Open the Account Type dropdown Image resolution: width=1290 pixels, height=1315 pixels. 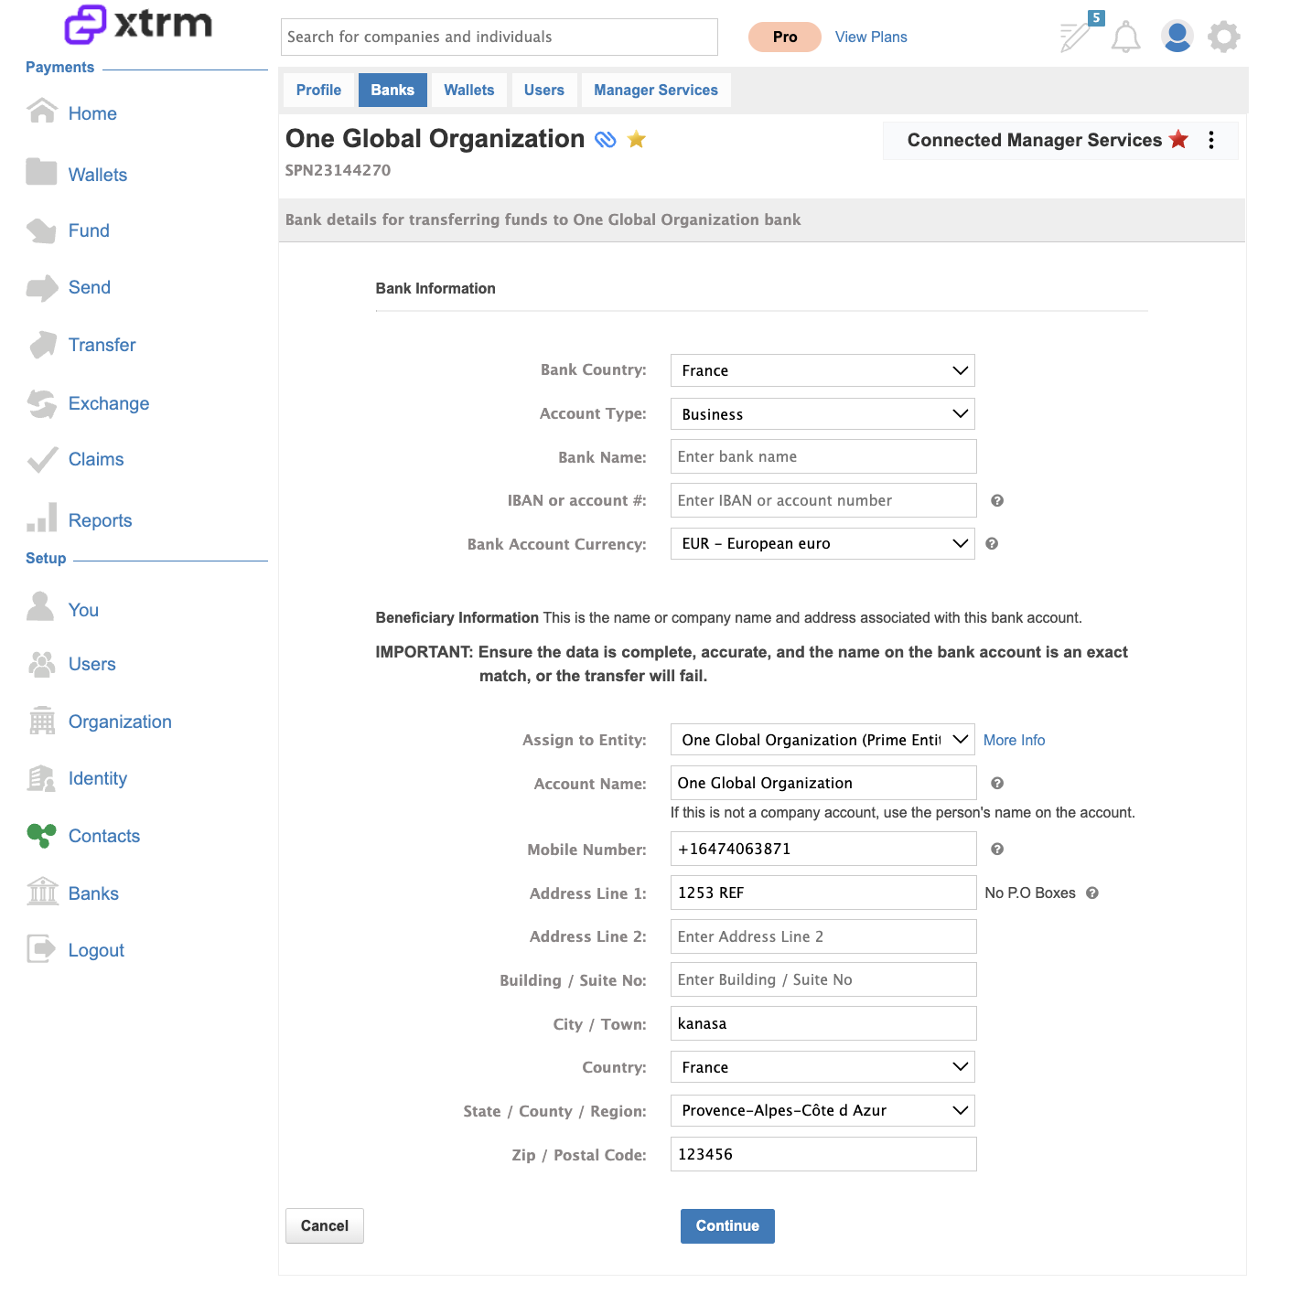pos(822,414)
